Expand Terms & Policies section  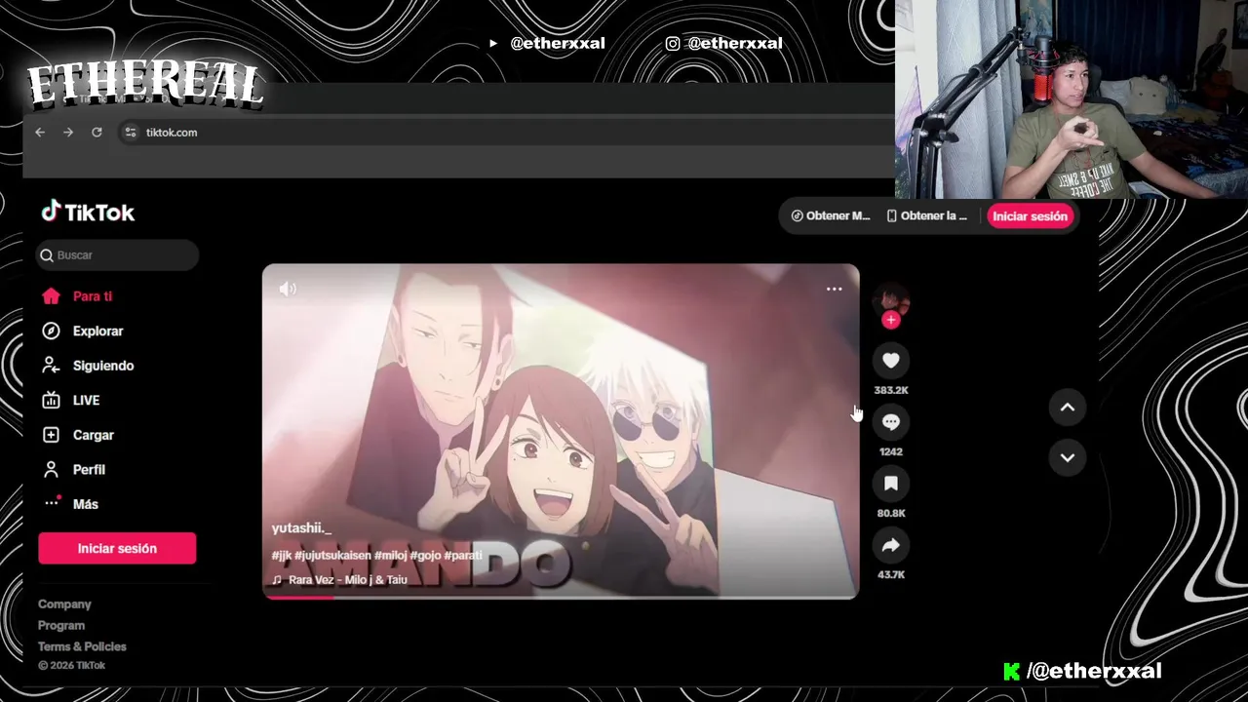(x=82, y=646)
